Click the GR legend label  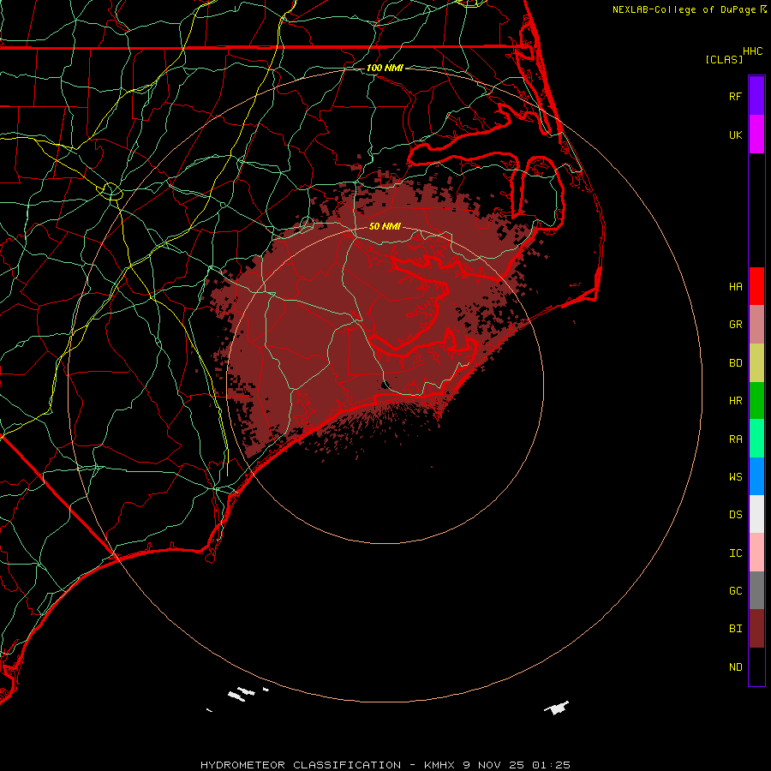735,325
